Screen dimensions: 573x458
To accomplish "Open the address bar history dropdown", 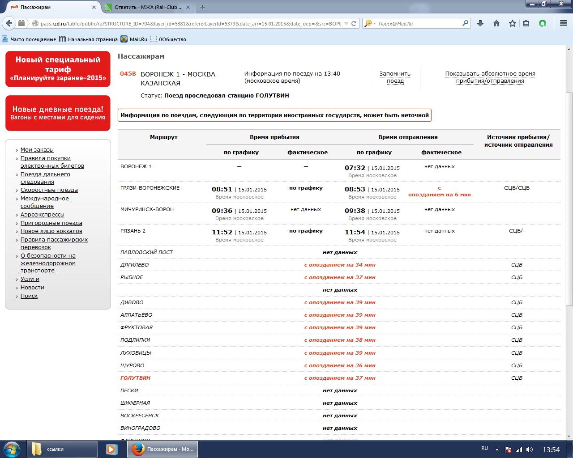I will 346,23.
